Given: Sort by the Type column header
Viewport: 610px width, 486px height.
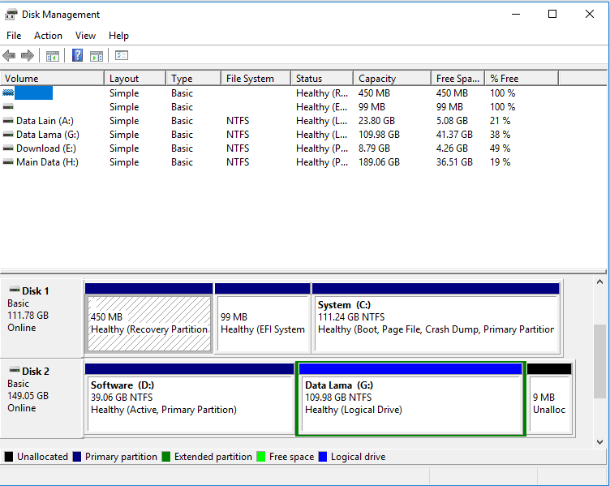Looking at the screenshot, I should pyautogui.click(x=193, y=78).
